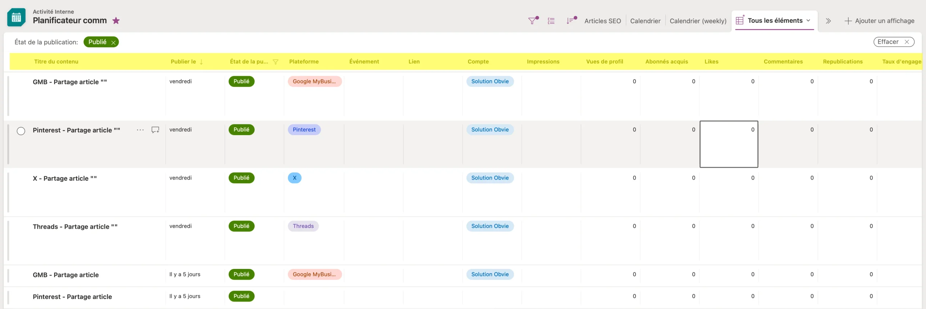926x309 pixels.
Task: Click filter funnel in État de la pu... column
Action: tap(276, 62)
